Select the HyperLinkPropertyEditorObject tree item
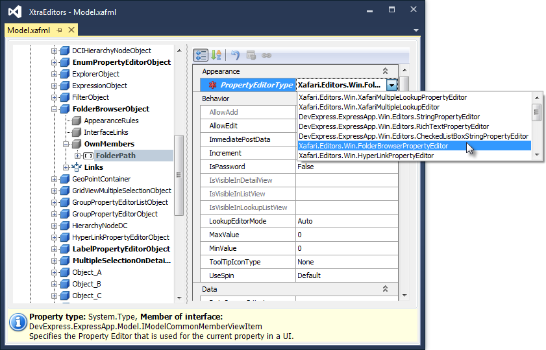 click(121, 237)
